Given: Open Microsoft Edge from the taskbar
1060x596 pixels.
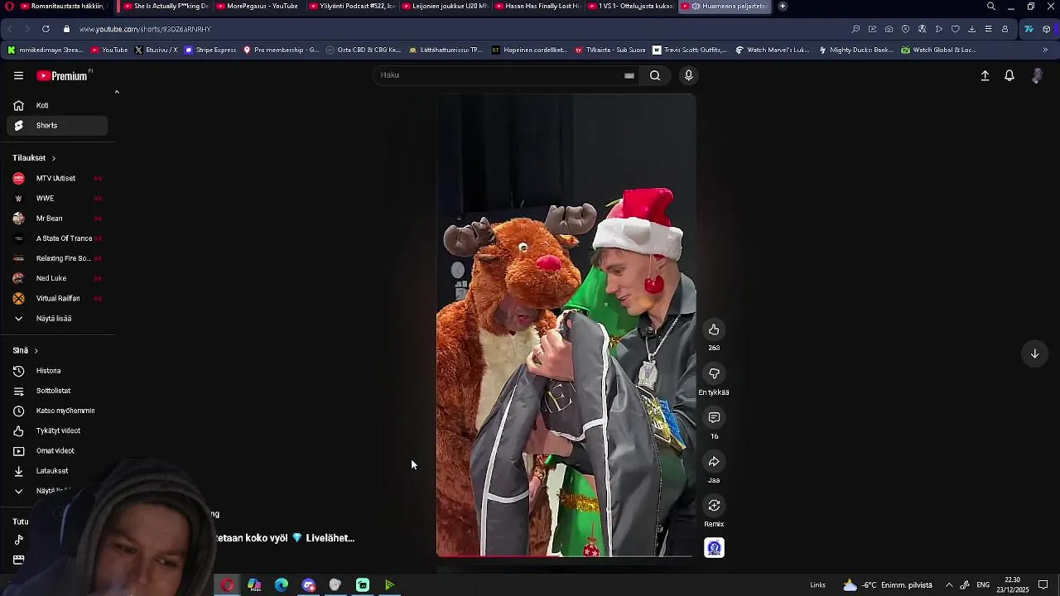Looking at the screenshot, I should coord(282,585).
